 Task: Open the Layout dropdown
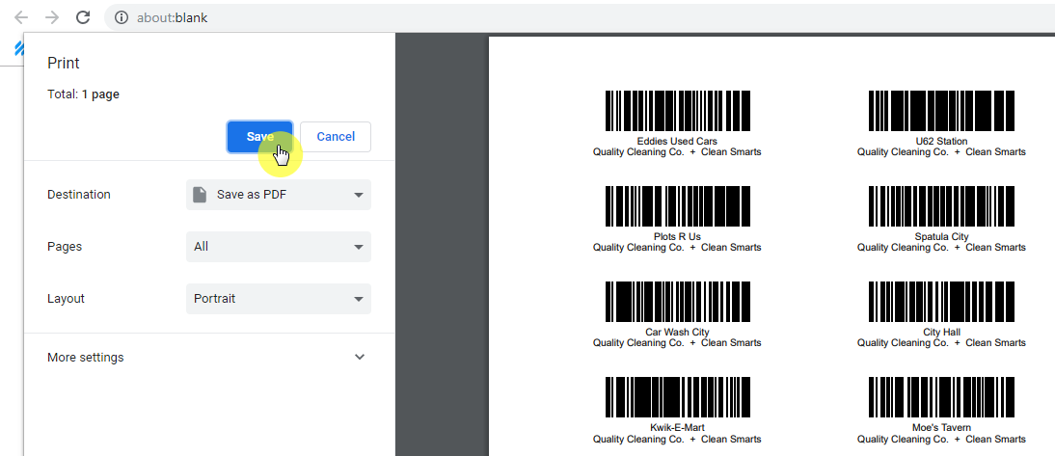278,299
